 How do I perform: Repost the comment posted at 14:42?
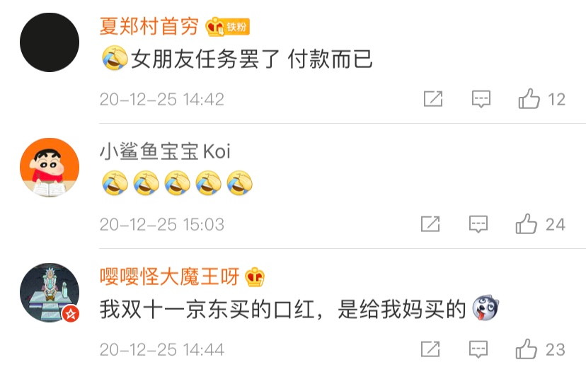[x=433, y=99]
